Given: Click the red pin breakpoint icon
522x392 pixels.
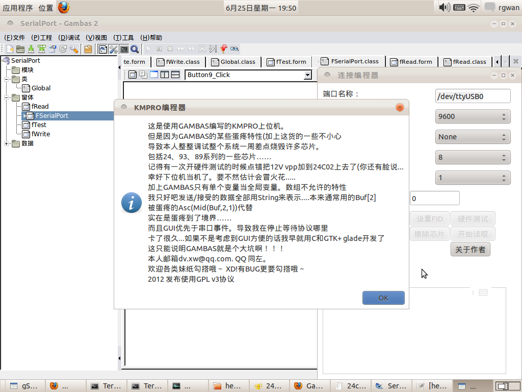Looking at the screenshot, I should click(224, 49).
